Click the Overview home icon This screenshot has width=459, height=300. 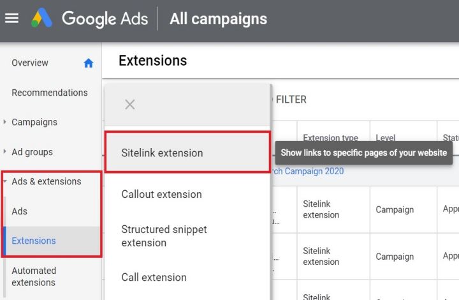point(88,63)
